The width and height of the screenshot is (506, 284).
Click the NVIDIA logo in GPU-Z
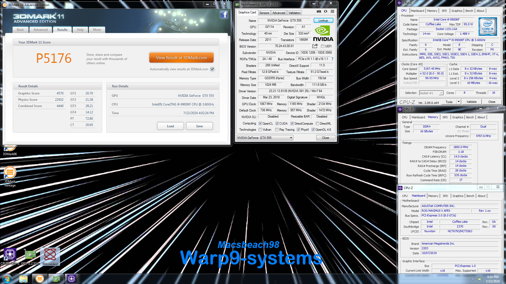tap(323, 33)
